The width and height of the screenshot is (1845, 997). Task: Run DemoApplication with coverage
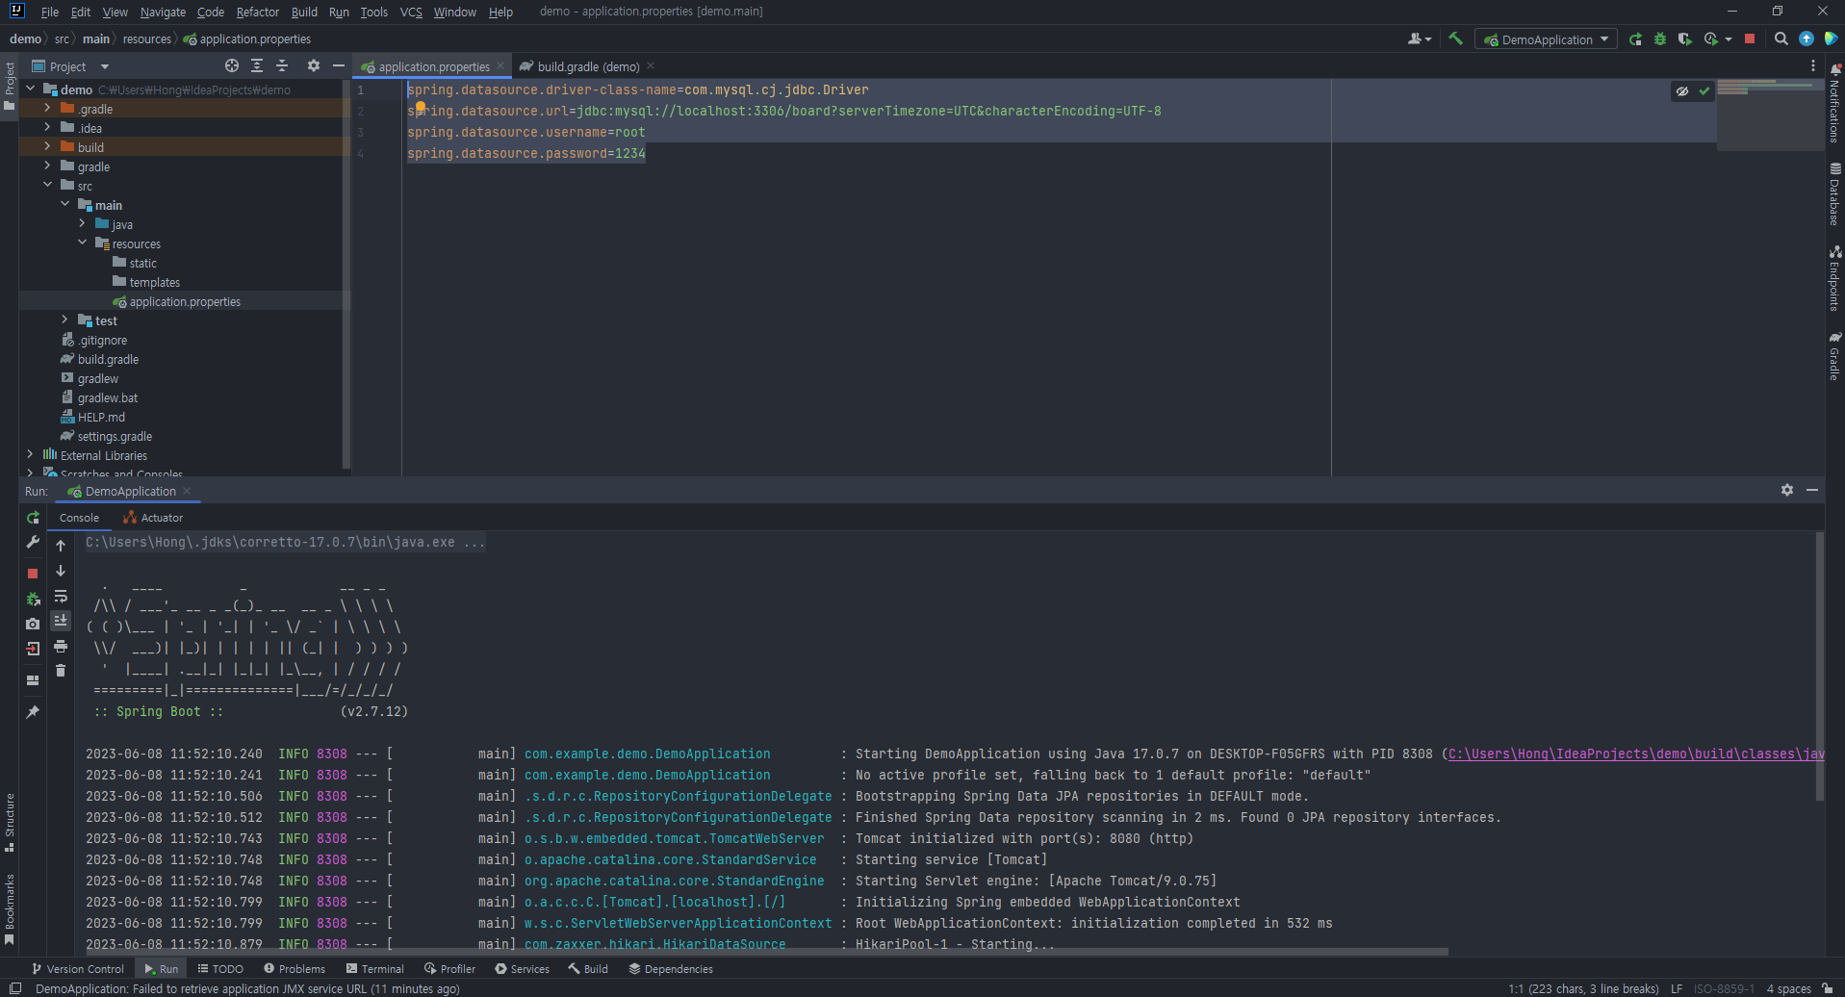1684,39
